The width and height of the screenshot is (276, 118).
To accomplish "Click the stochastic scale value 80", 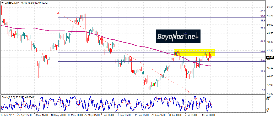I will (x=268, y=99).
